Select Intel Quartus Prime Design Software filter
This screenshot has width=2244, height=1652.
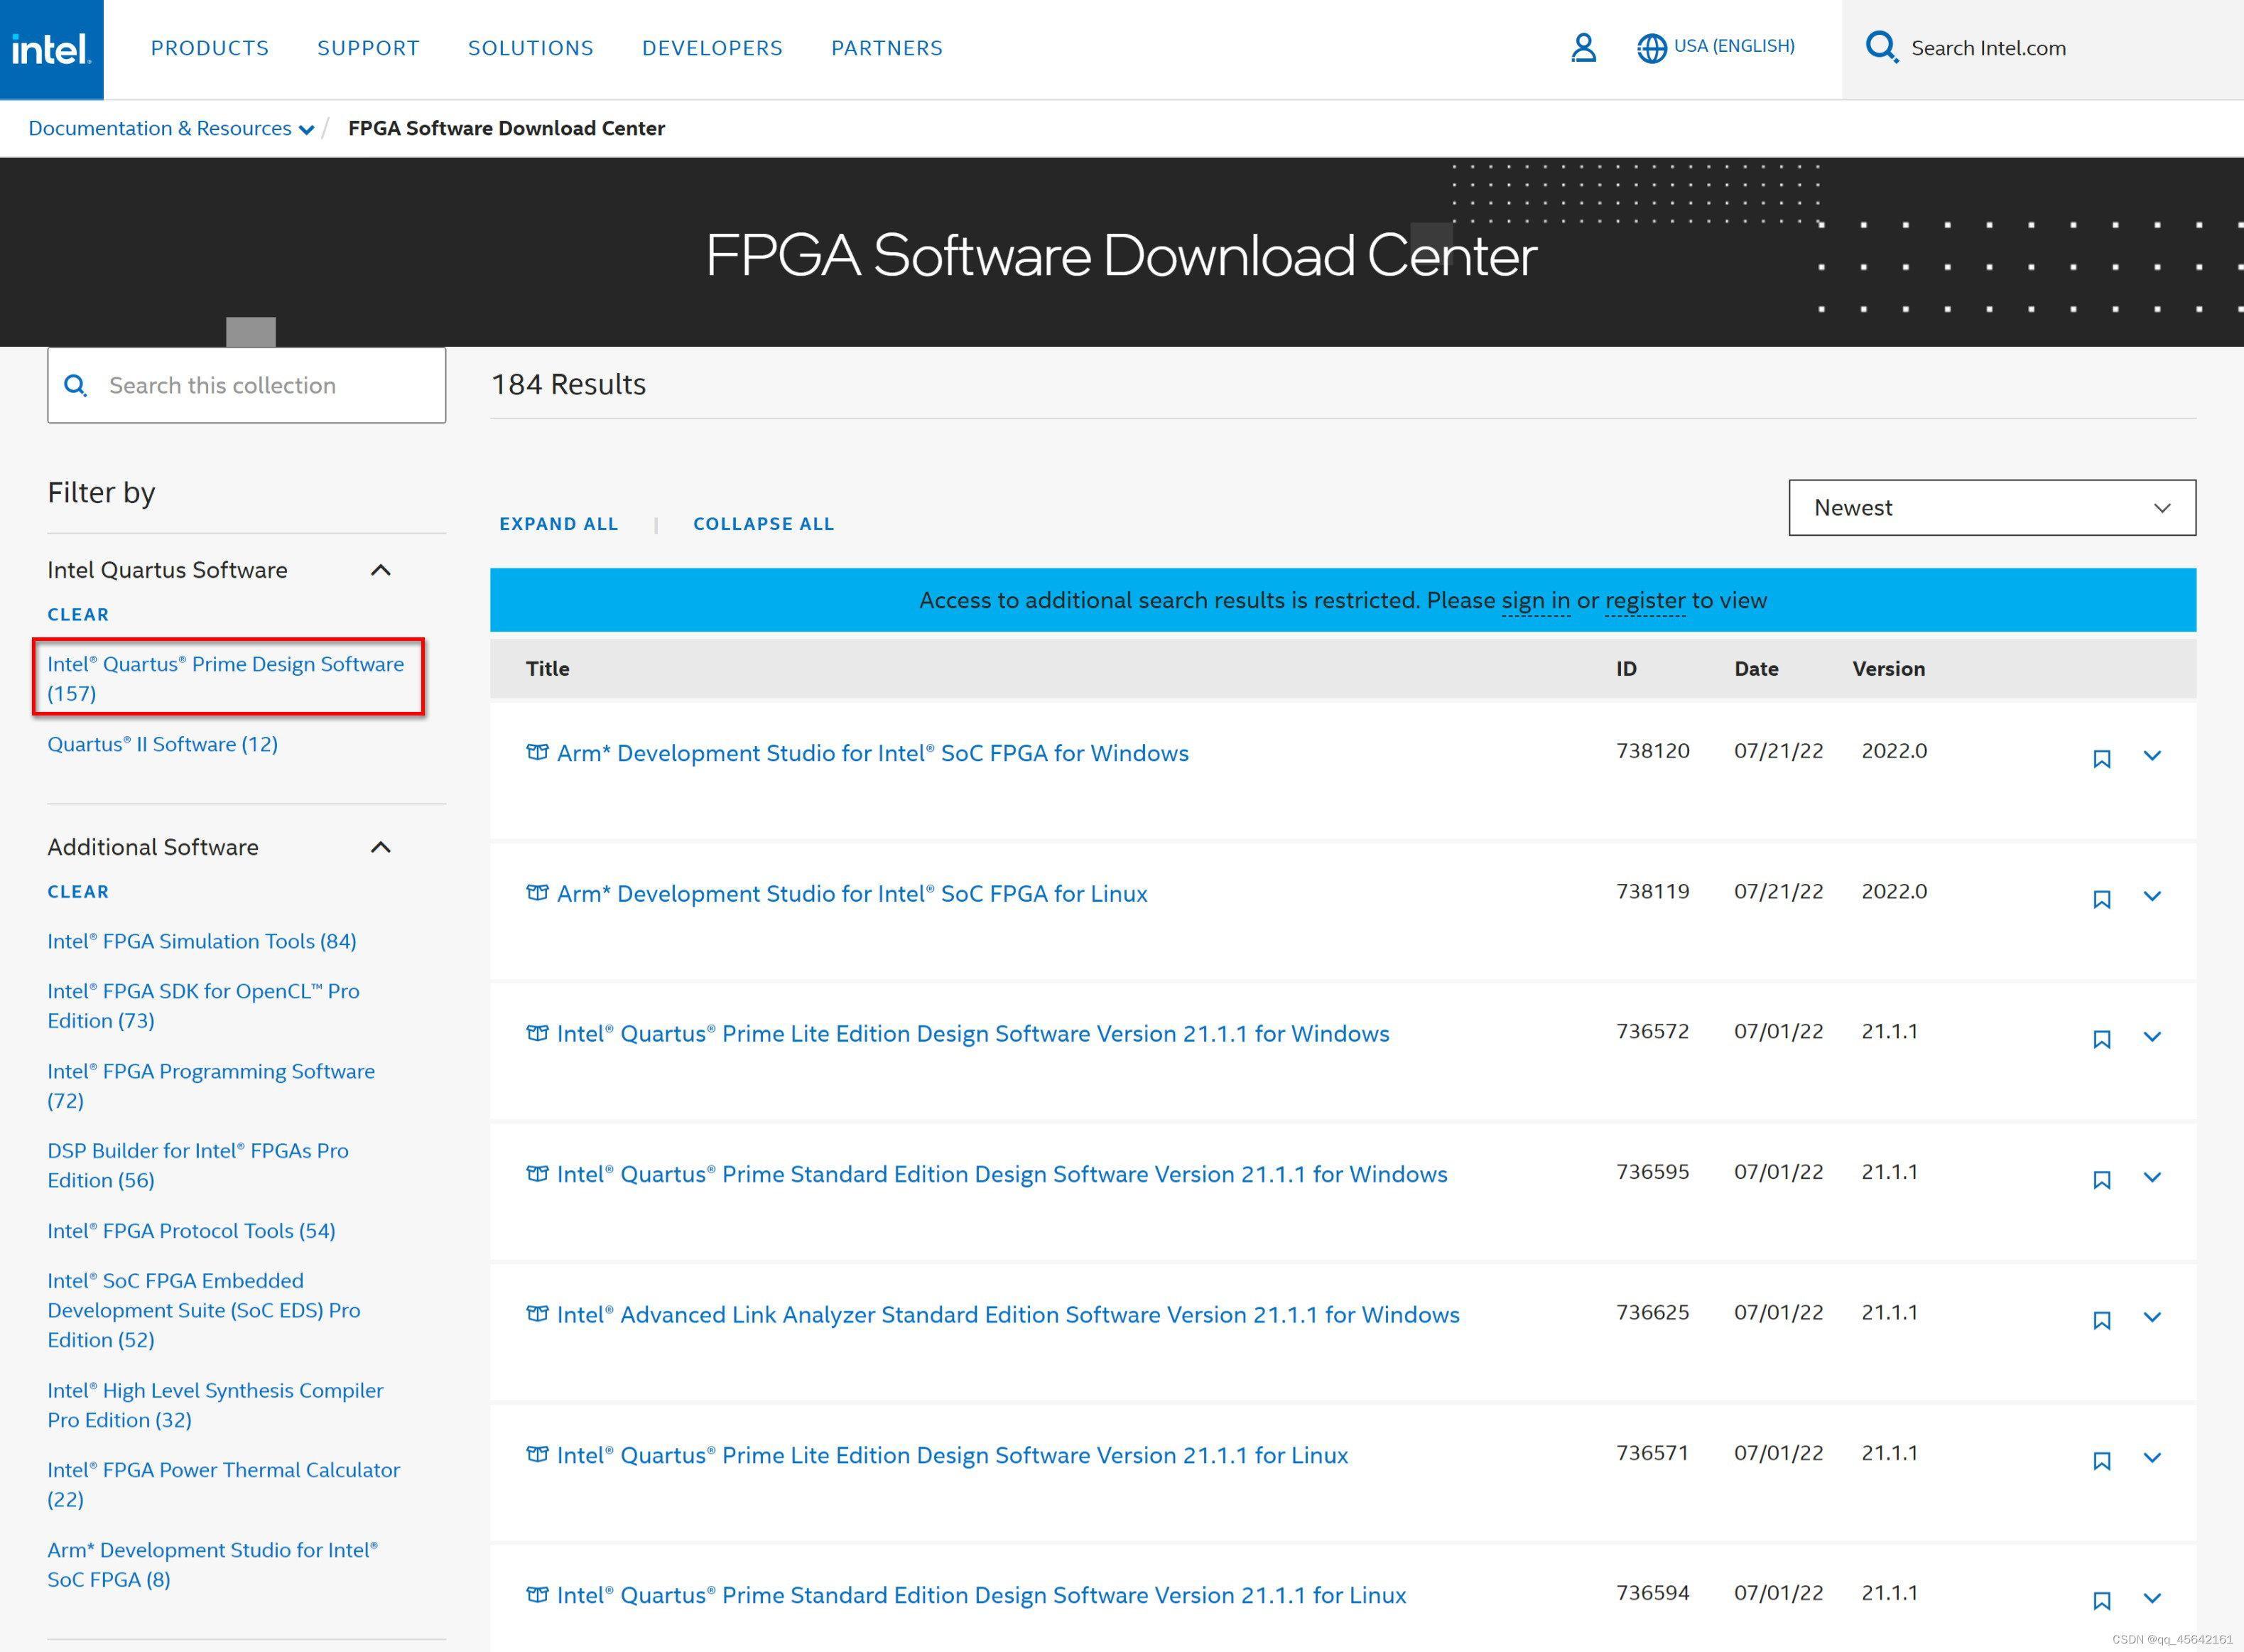[227, 678]
